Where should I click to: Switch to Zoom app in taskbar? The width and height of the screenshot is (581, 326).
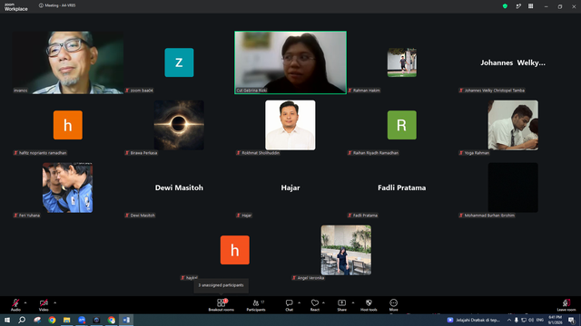click(x=82, y=320)
